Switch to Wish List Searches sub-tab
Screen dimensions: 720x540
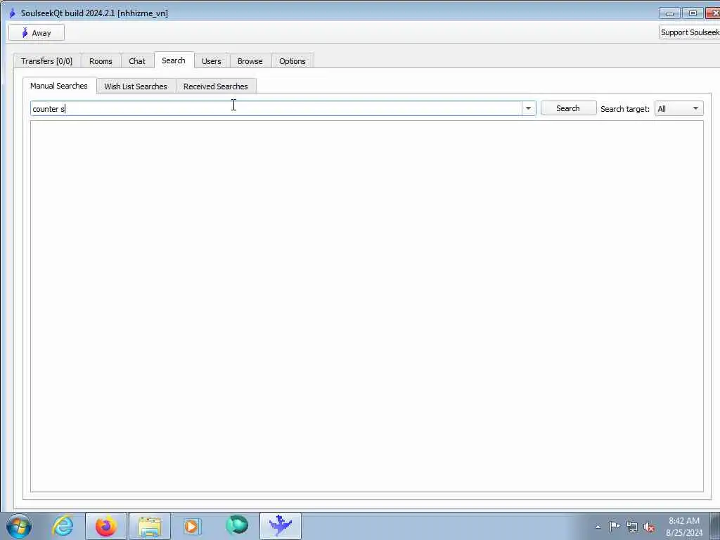[x=136, y=86]
